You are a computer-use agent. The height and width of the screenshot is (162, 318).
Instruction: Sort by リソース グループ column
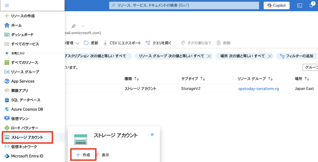coord(255,79)
